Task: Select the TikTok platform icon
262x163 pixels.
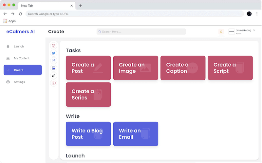Action: (54, 76)
